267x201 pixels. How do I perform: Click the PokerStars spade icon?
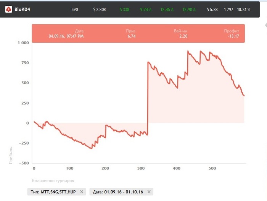[8, 9]
